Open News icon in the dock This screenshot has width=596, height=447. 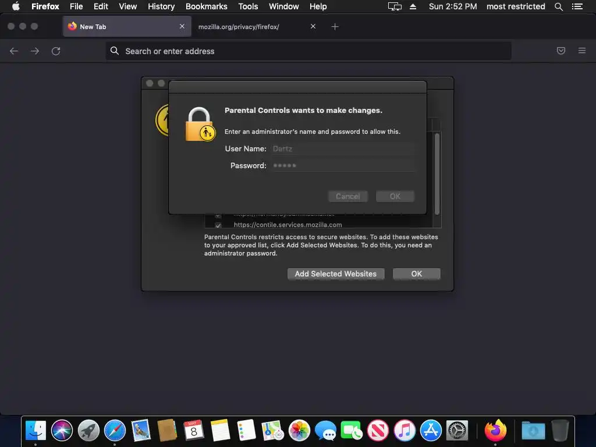coord(378,430)
